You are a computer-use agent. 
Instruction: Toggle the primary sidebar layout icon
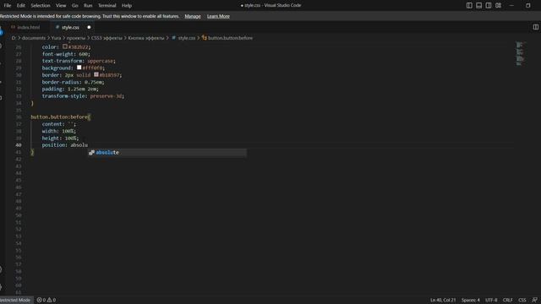click(x=469, y=6)
